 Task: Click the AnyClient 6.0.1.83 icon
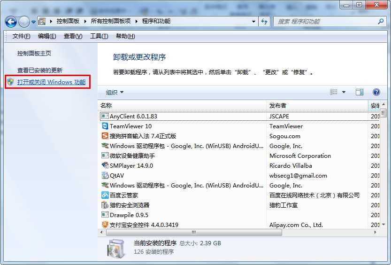pyautogui.click(x=105, y=116)
